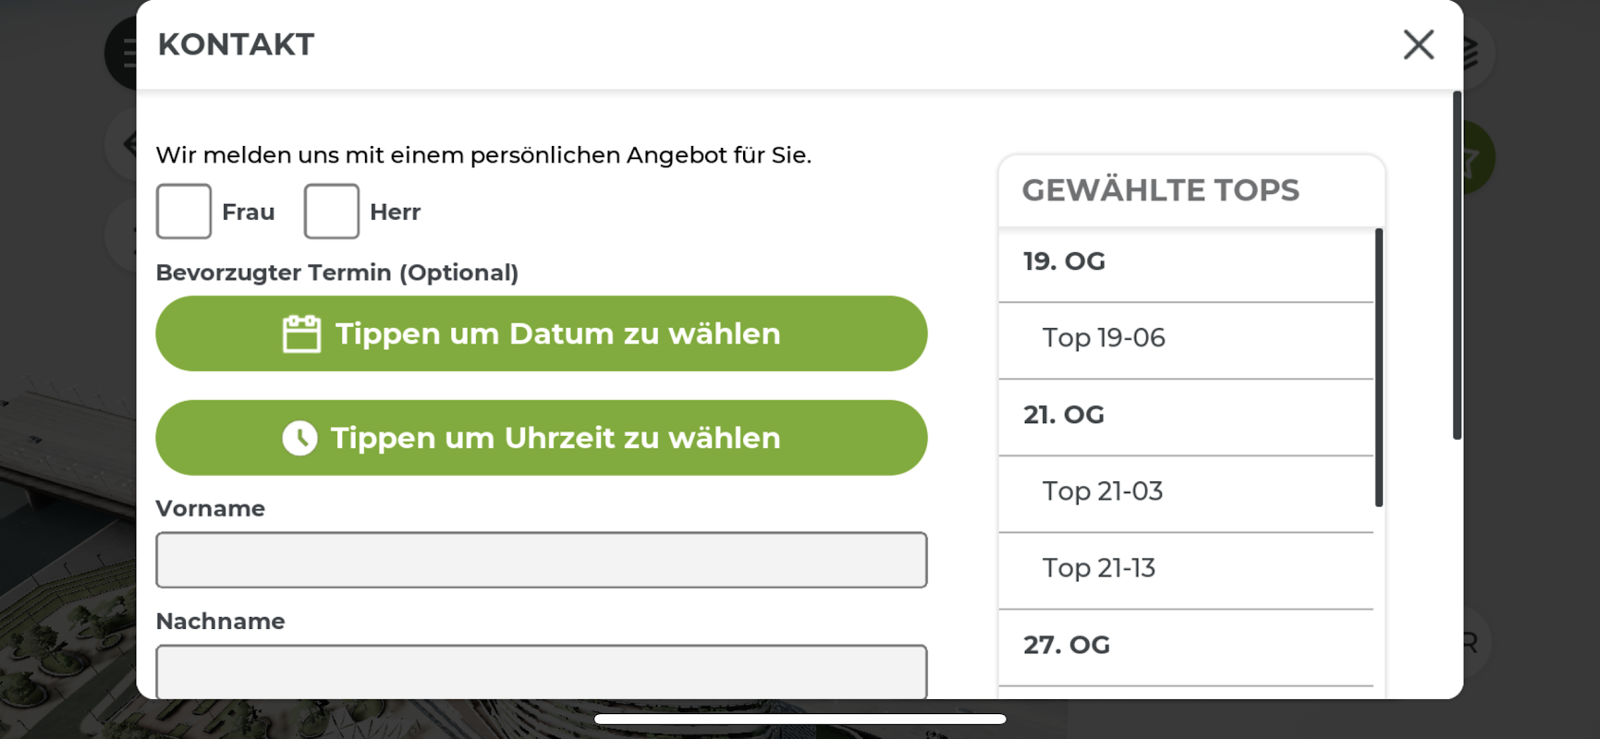This screenshot has width=1600, height=739.
Task: Select the 19. OG floor header
Action: click(x=1185, y=262)
